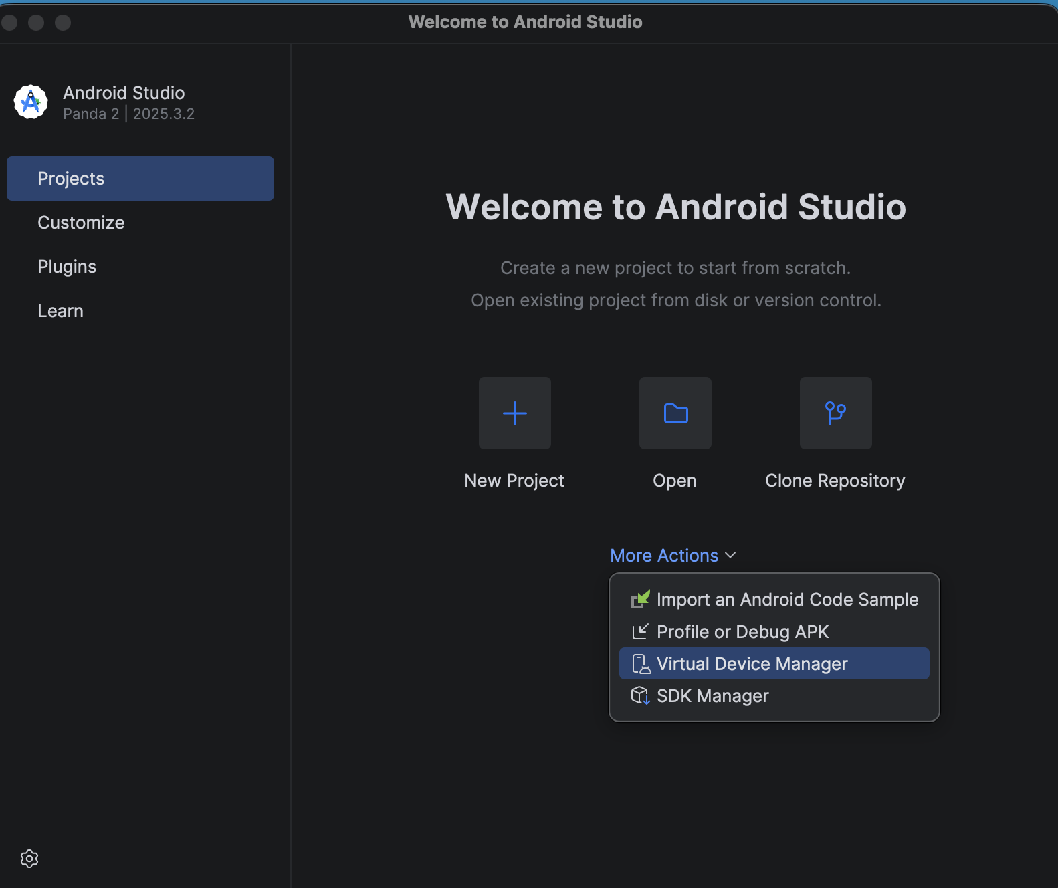Image resolution: width=1058 pixels, height=888 pixels.
Task: Click the Open label under the folder
Action: click(x=675, y=481)
